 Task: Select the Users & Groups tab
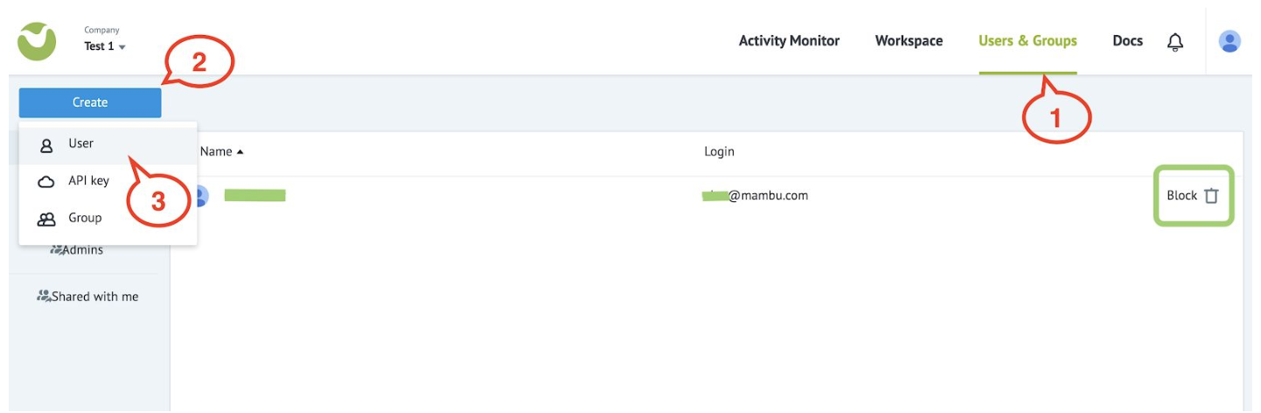click(x=1028, y=41)
